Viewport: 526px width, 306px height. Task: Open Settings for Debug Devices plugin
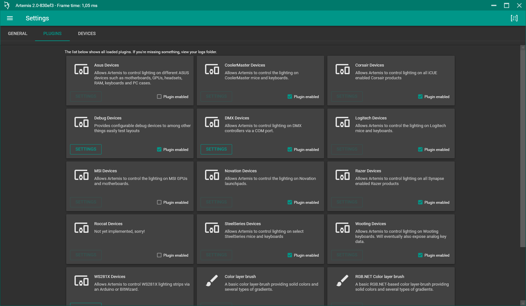[86, 149]
